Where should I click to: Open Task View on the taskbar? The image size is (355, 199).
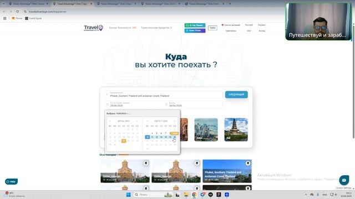click(x=177, y=195)
